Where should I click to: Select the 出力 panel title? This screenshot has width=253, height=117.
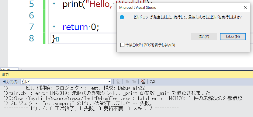pyautogui.click(x=5, y=74)
